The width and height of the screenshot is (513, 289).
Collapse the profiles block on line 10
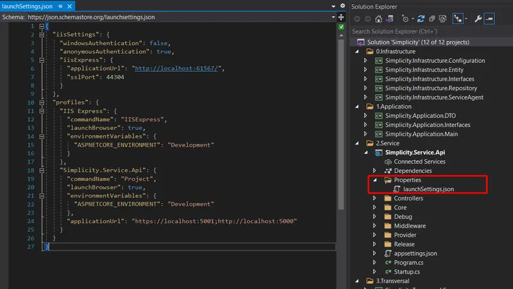point(42,103)
